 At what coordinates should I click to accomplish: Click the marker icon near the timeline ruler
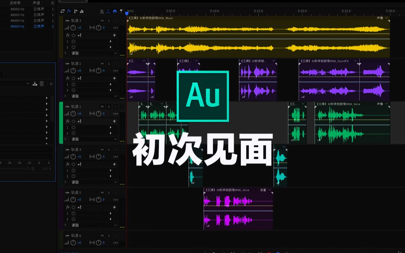click(121, 11)
